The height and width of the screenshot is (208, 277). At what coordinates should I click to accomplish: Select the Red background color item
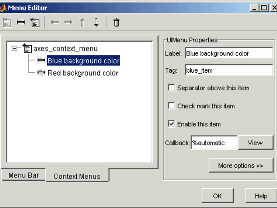tap(83, 73)
